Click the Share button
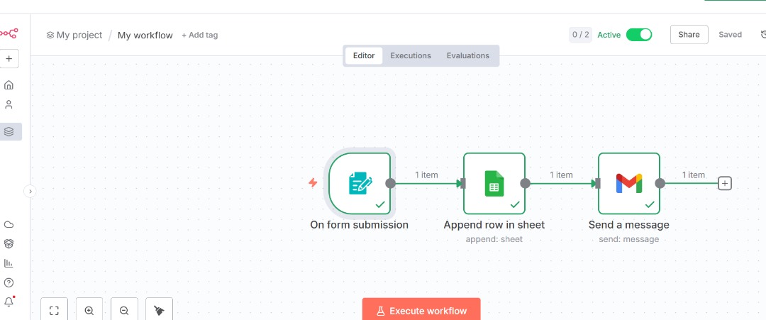The height and width of the screenshot is (320, 766). pos(689,35)
